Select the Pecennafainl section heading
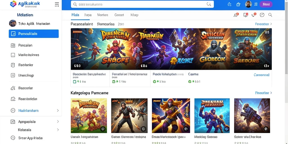 tap(82, 24)
